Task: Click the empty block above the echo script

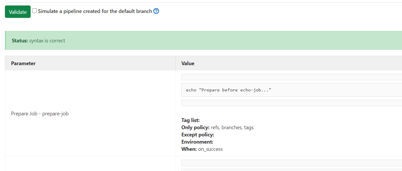Action: [x=292, y=77]
